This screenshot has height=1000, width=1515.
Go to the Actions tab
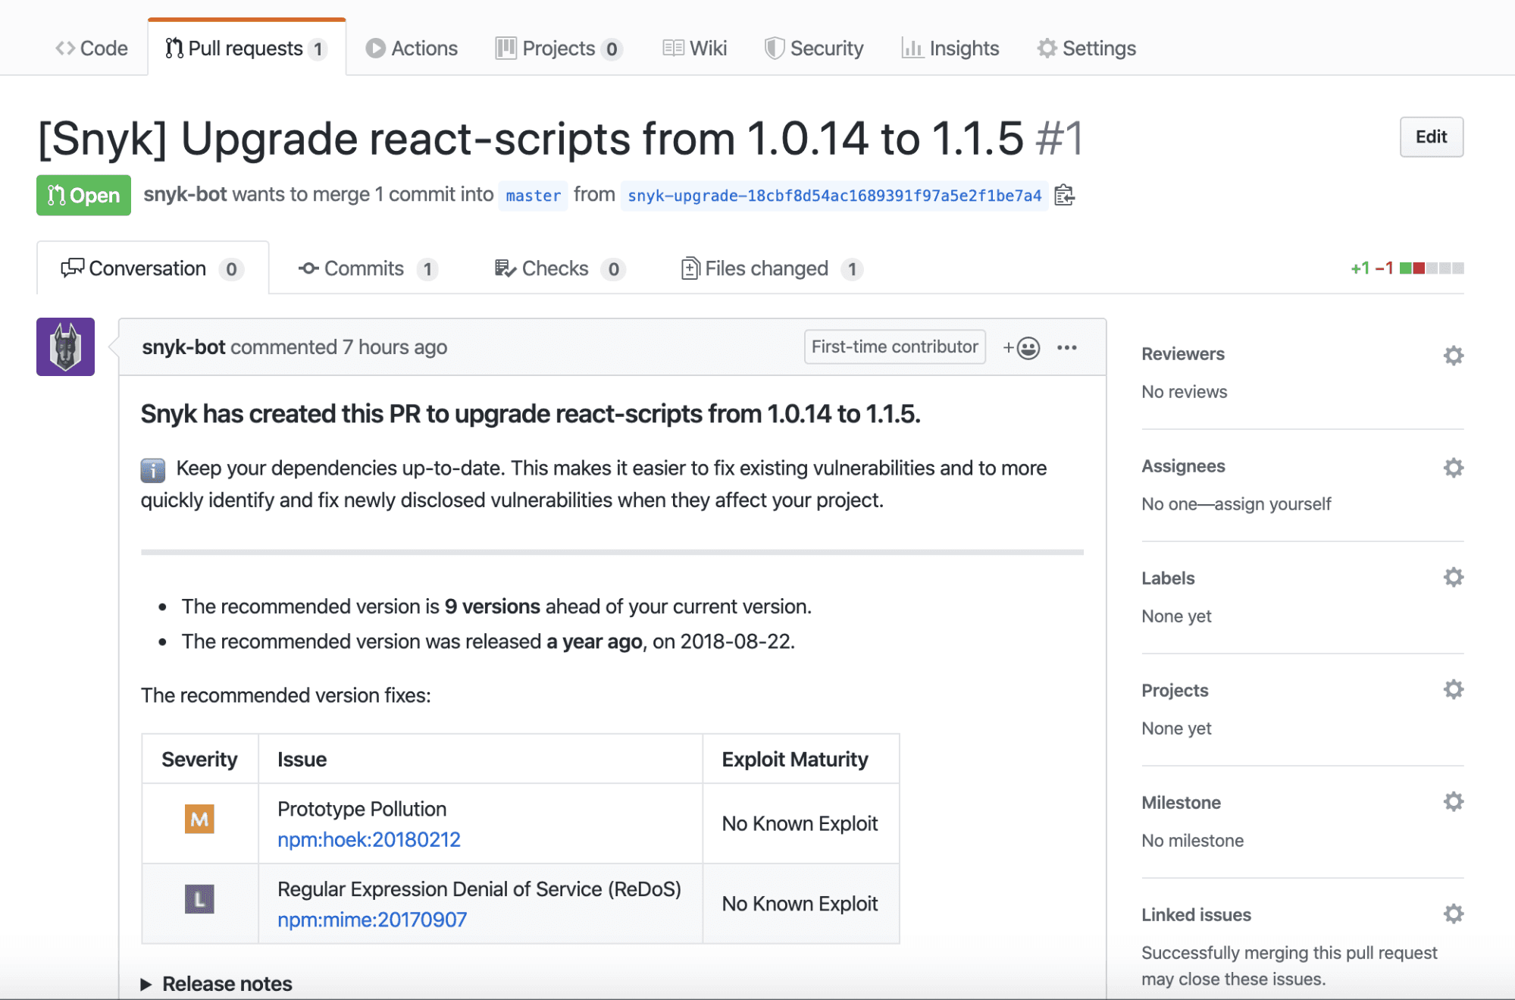[x=412, y=49]
